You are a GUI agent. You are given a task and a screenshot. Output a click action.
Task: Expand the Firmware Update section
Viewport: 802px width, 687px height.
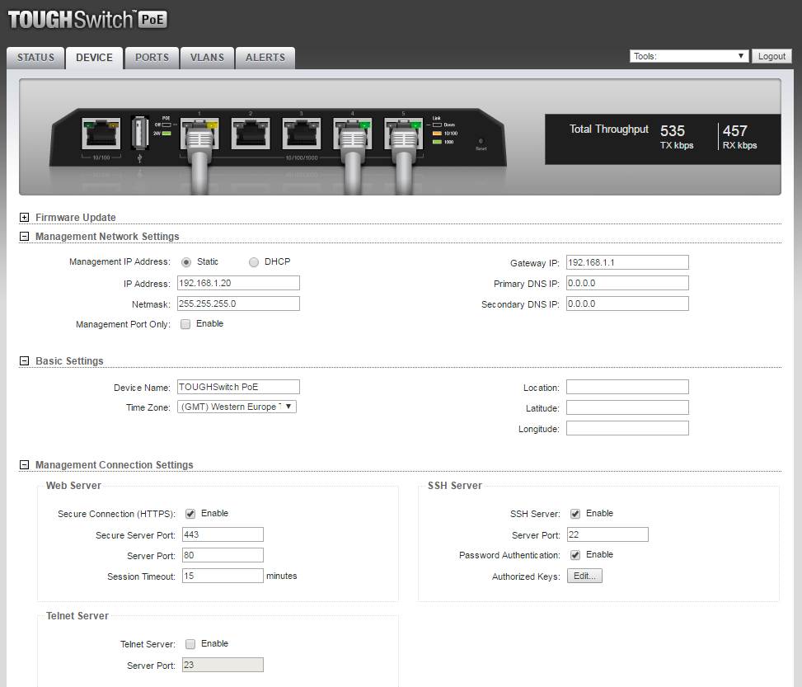tap(25, 218)
